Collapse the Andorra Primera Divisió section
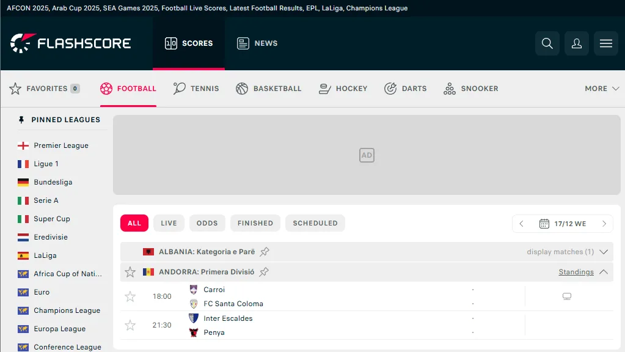The height and width of the screenshot is (352, 625). pos(604,272)
